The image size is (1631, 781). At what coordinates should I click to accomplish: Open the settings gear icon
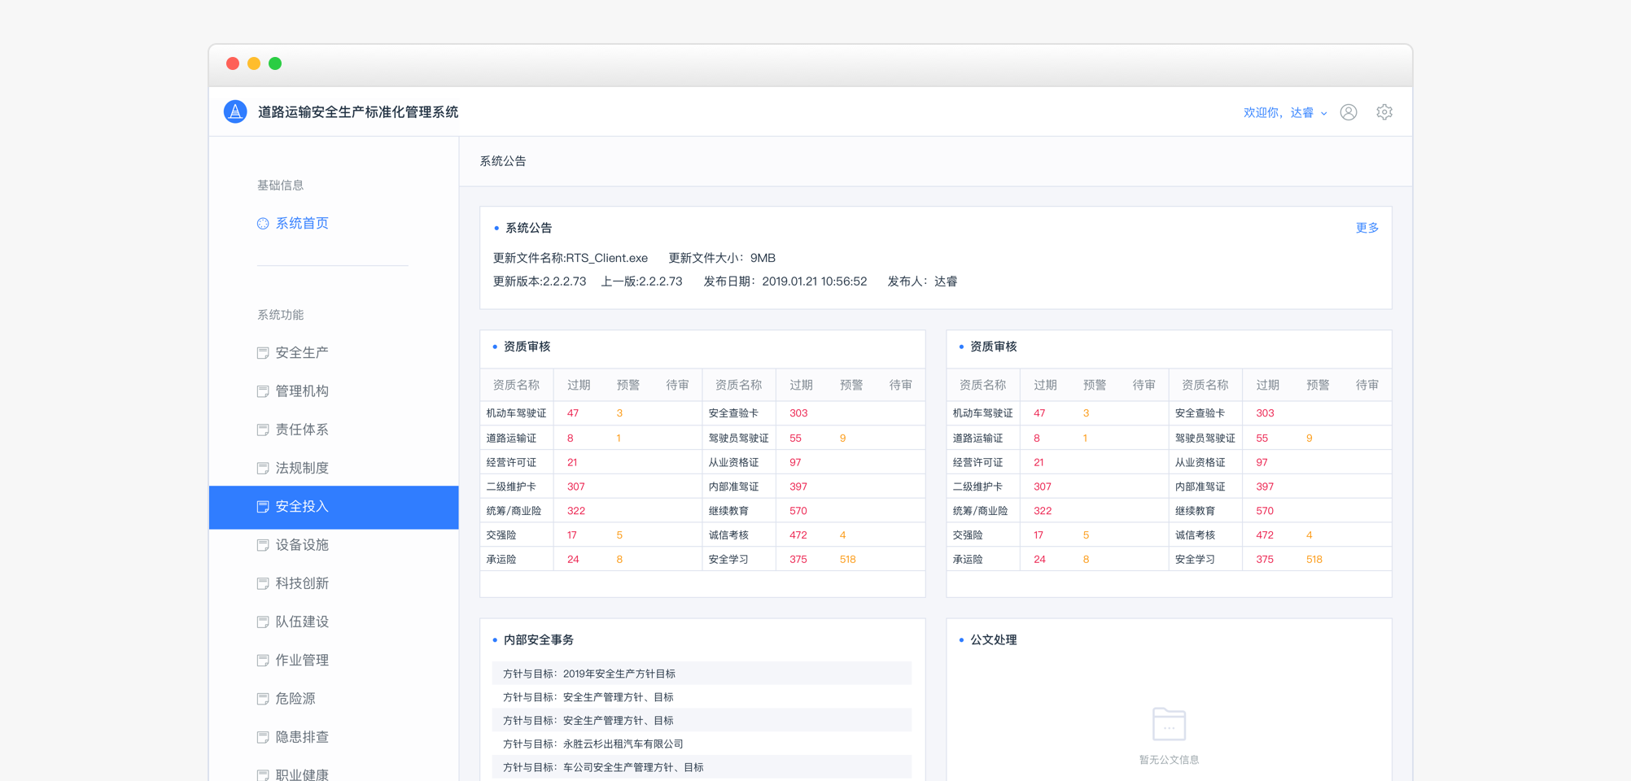click(x=1384, y=111)
